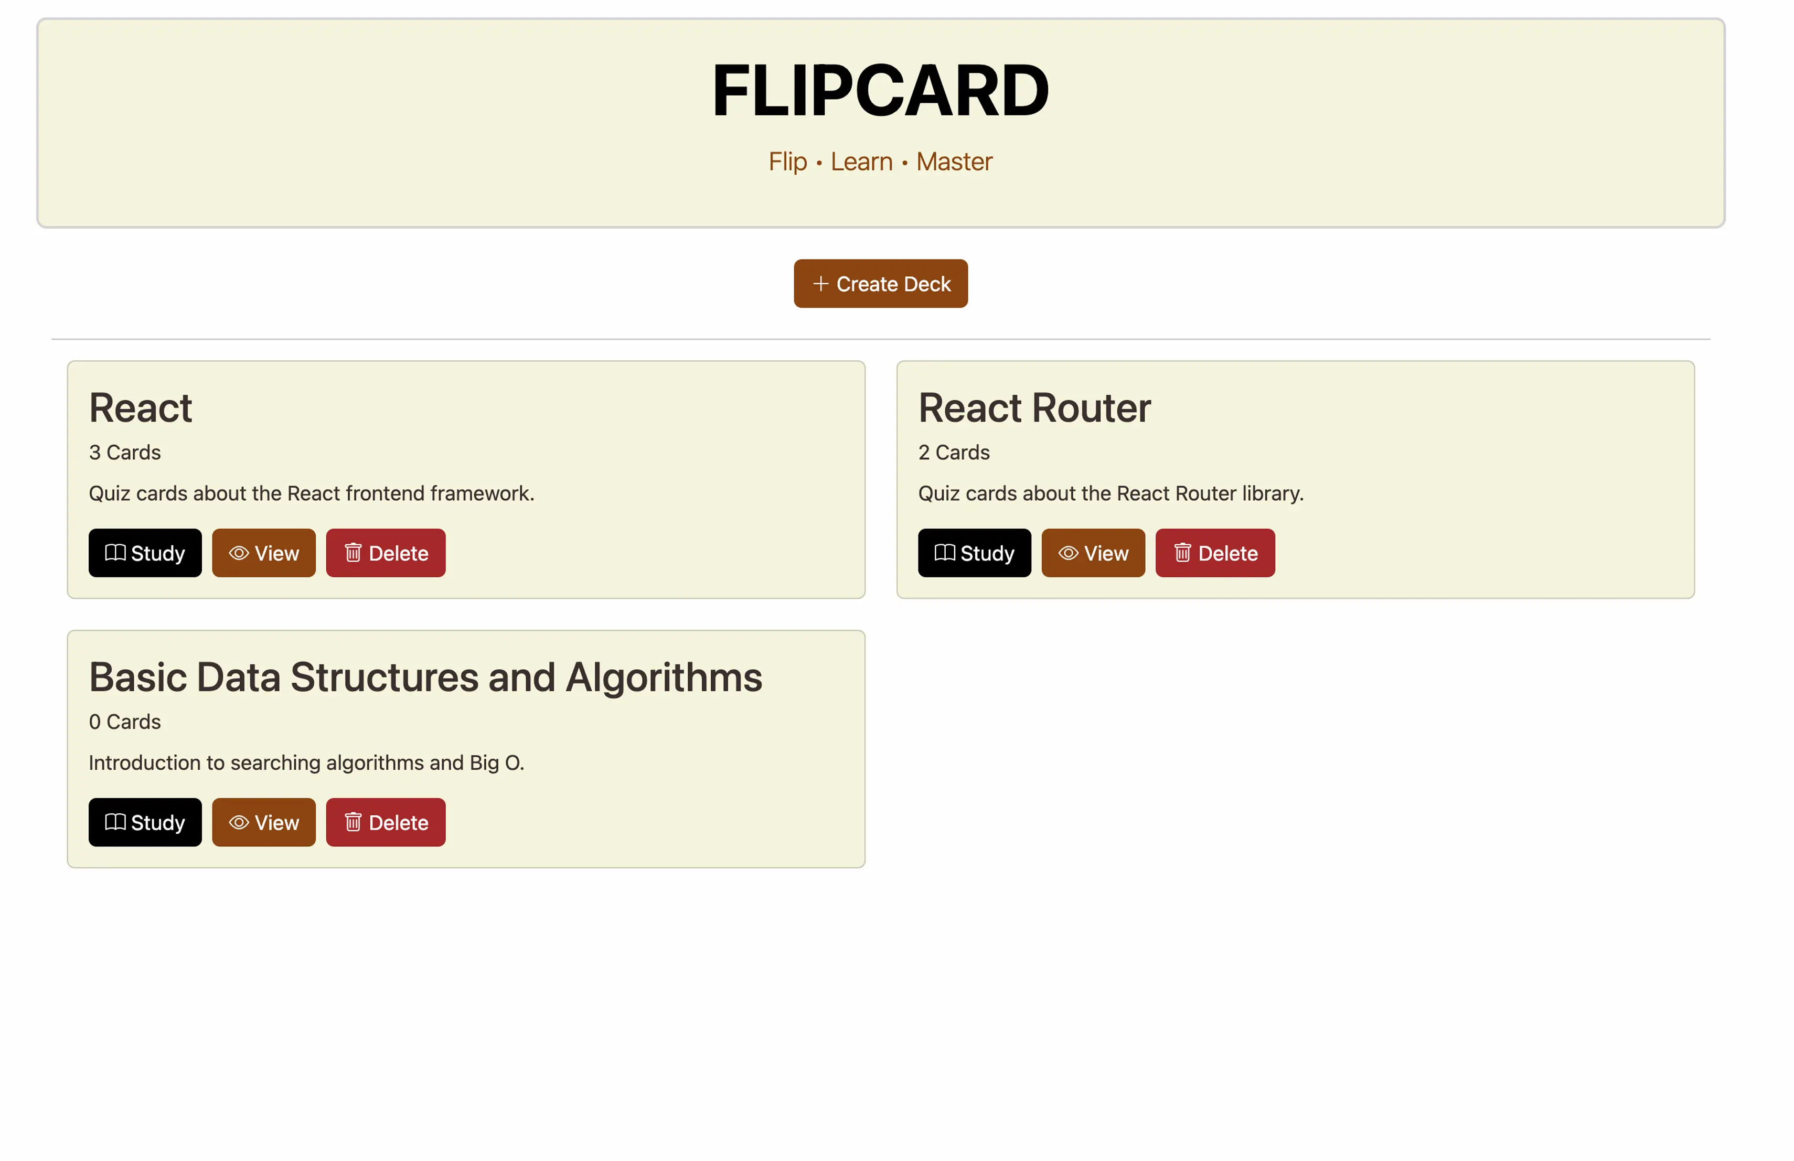
Task: Click the React Router deck title
Action: click(x=1034, y=407)
